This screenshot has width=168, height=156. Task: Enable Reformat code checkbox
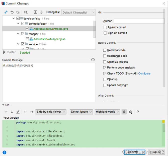[105, 50]
